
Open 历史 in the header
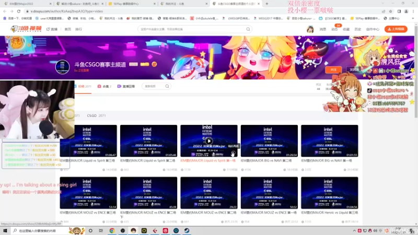coord(358,29)
